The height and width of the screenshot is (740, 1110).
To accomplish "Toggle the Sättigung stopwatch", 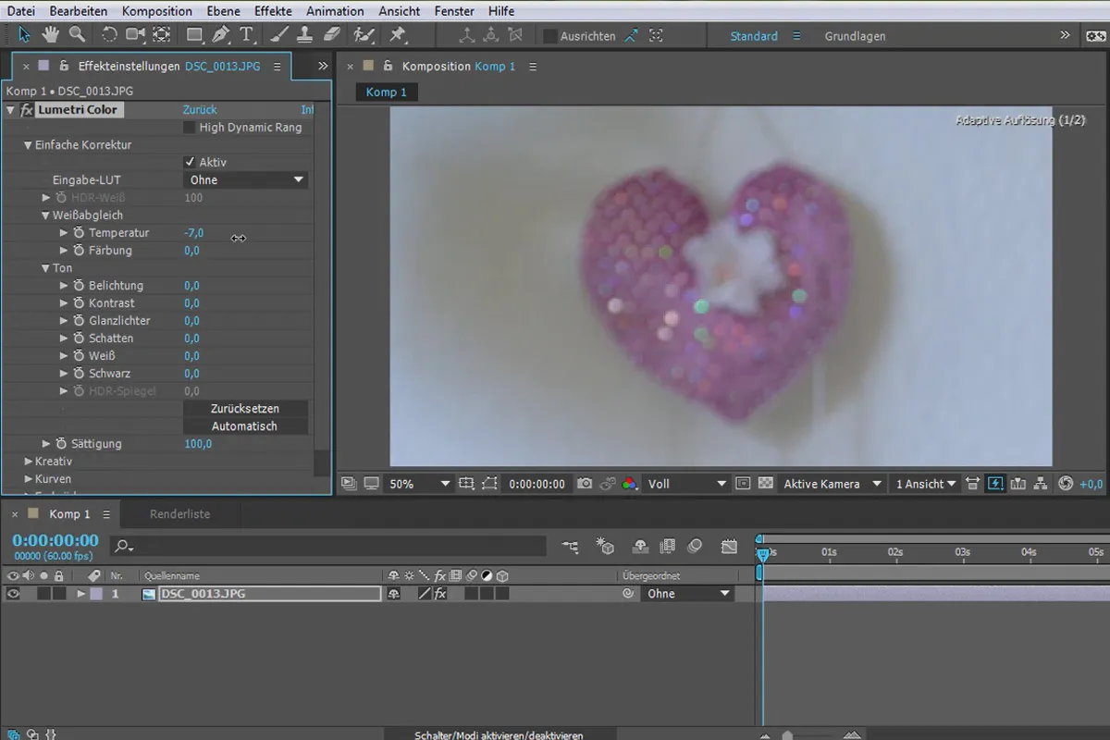I will click(x=61, y=444).
